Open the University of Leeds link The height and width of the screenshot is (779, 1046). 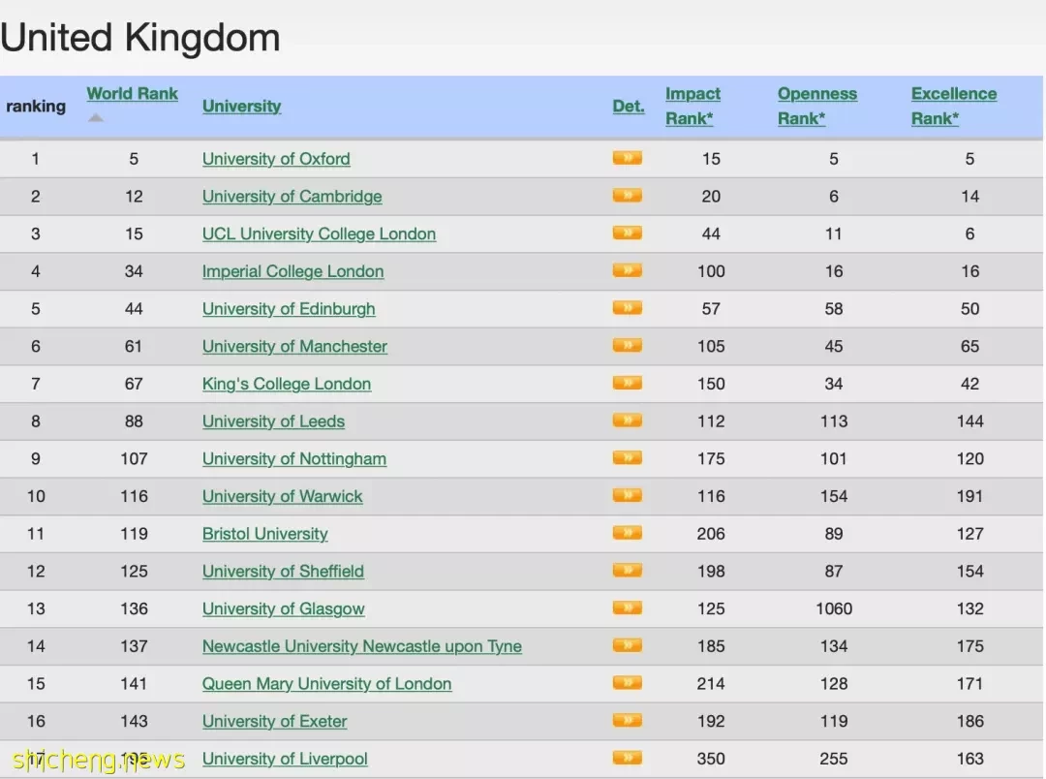coord(273,421)
